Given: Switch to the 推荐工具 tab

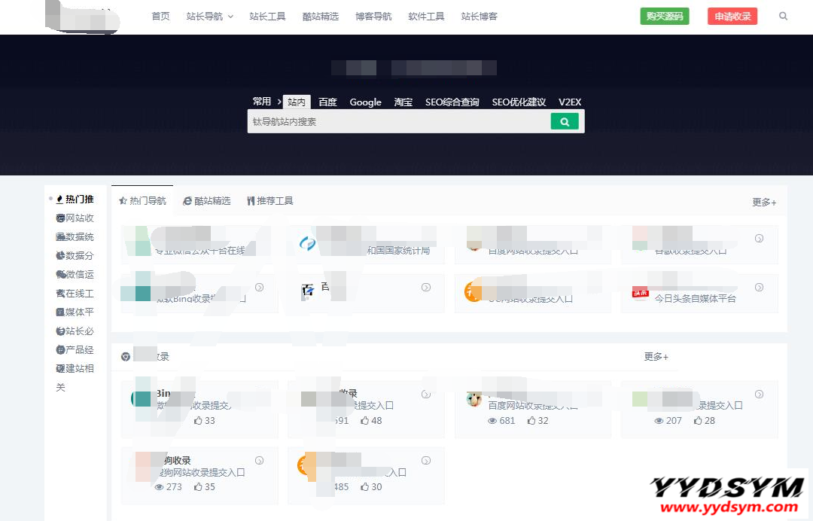Looking at the screenshot, I should click(x=269, y=201).
